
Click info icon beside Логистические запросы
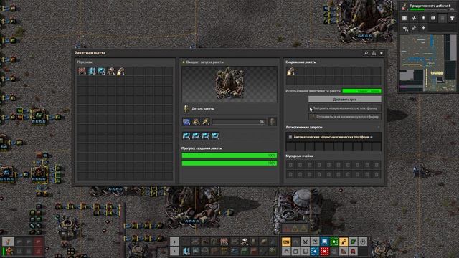click(379, 128)
